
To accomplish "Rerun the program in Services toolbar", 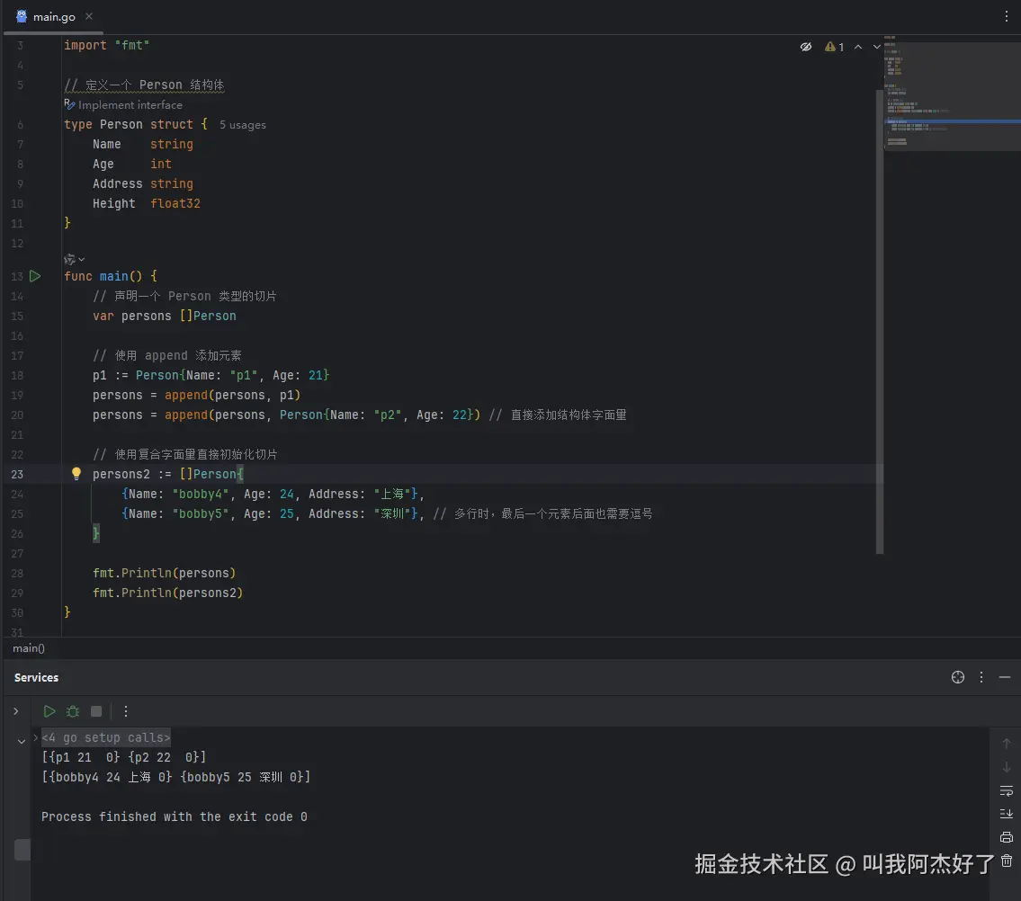I will pyautogui.click(x=49, y=711).
